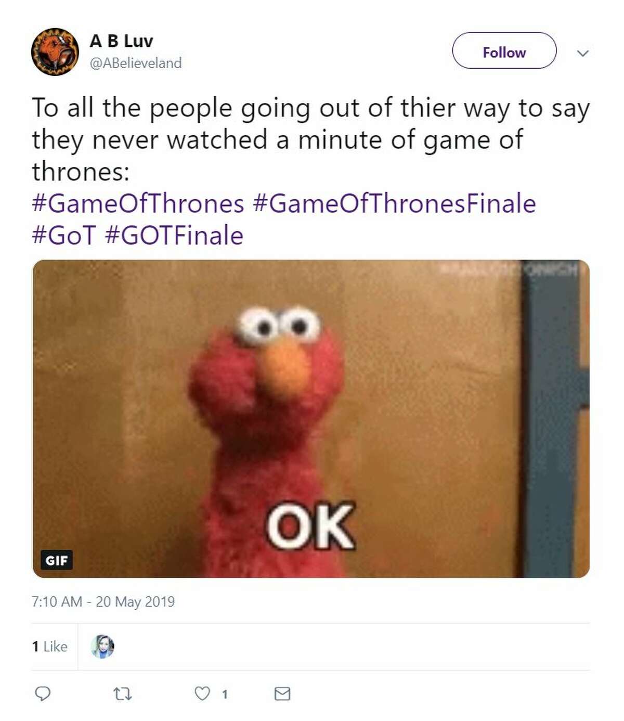Expand the tweet options chevron menu
The height and width of the screenshot is (721, 624).
[x=583, y=53]
